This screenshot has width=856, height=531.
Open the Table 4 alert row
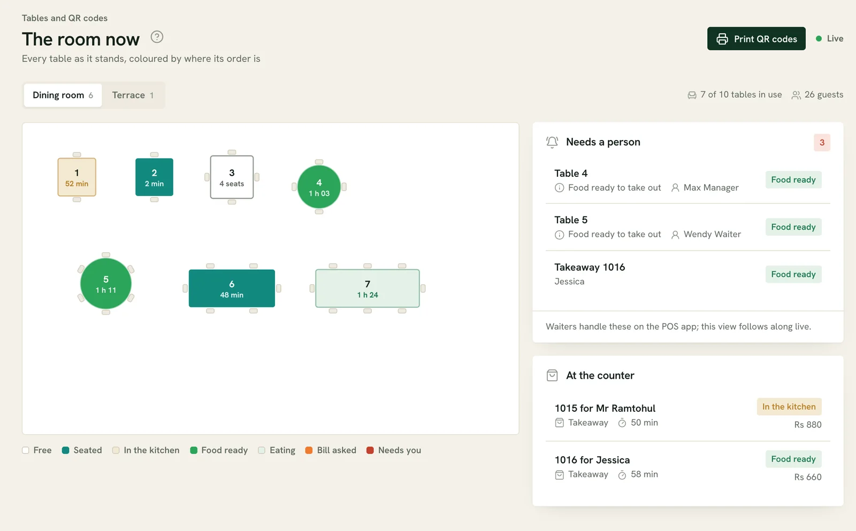coord(688,180)
